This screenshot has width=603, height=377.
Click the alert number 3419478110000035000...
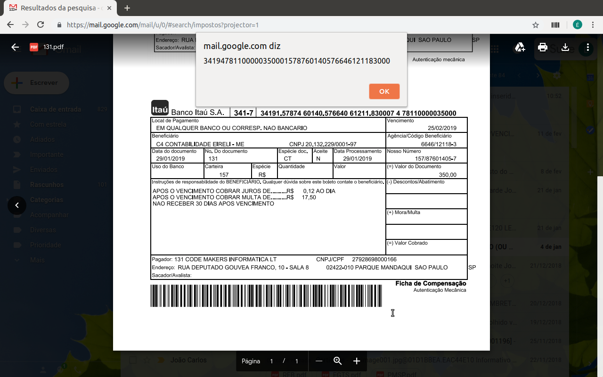tap(297, 61)
